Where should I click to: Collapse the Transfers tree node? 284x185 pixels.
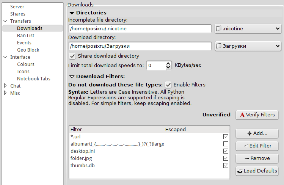pos(5,21)
